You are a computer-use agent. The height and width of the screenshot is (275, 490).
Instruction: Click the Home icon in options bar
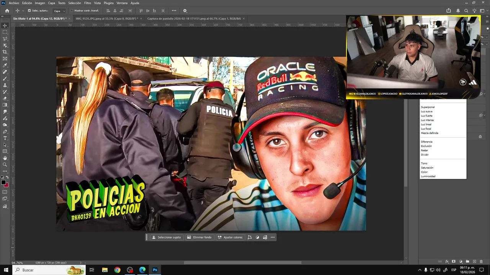tap(7, 11)
